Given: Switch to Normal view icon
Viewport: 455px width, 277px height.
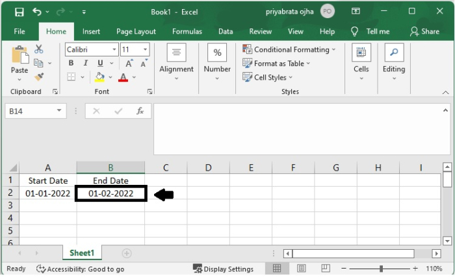Looking at the screenshot, I should pyautogui.click(x=277, y=269).
